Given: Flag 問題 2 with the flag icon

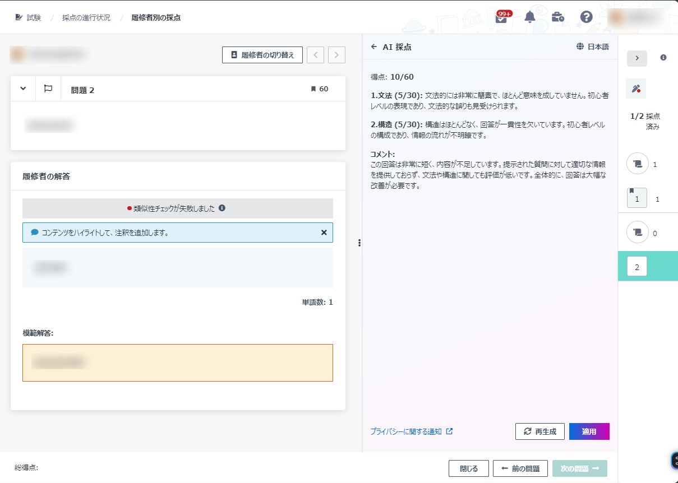Looking at the screenshot, I should 48,89.
